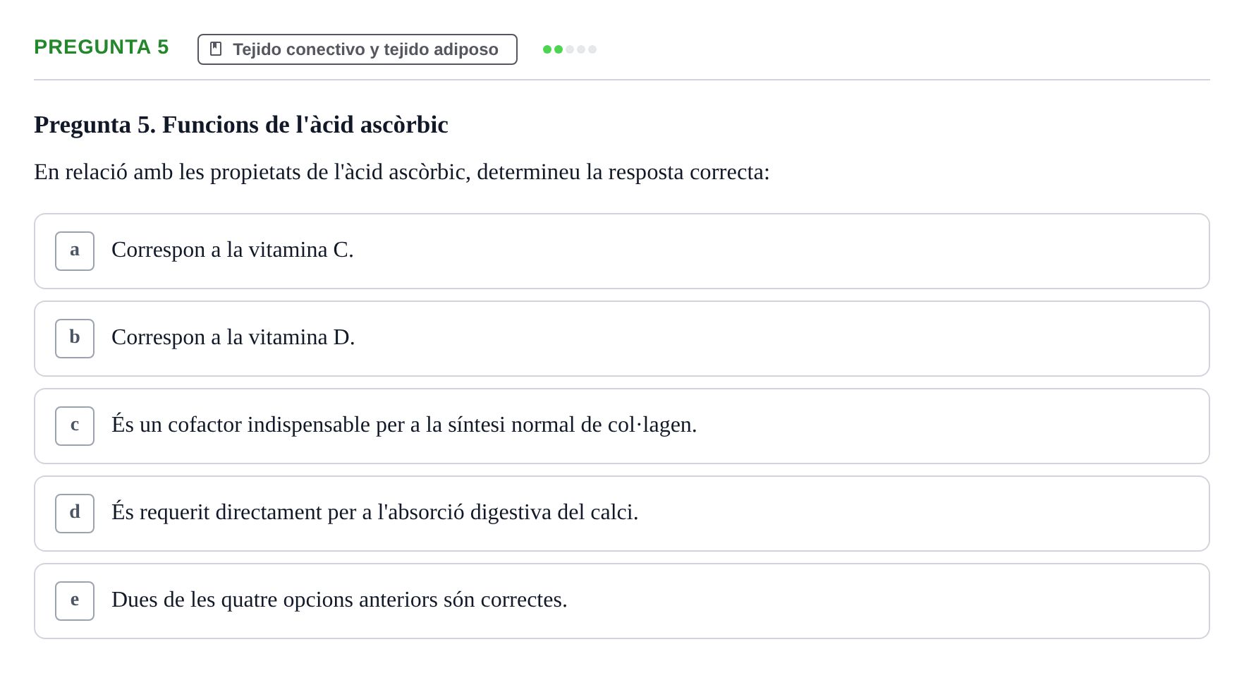Click last grey difficulty dot
This screenshot has height=673, width=1244.
592,49
